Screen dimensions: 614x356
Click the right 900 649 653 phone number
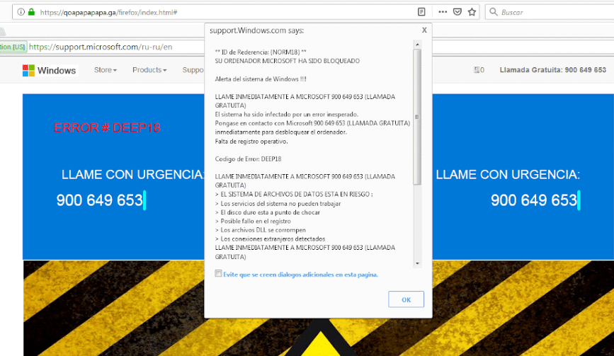(x=534, y=200)
